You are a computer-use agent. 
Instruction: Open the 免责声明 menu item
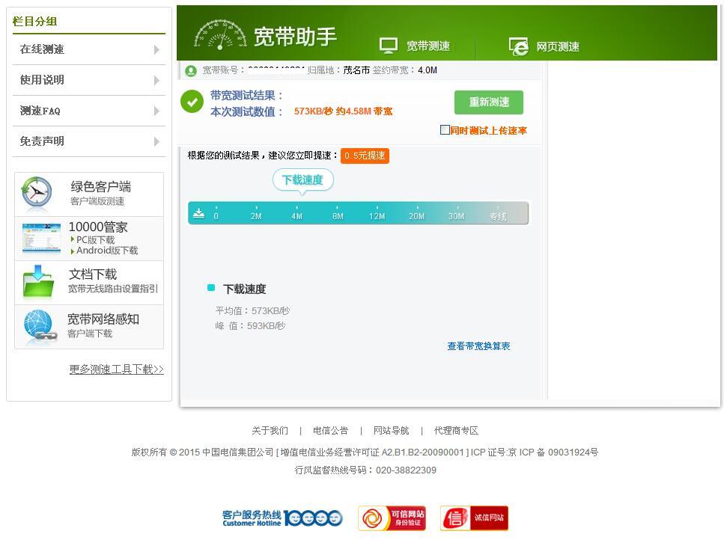point(43,141)
